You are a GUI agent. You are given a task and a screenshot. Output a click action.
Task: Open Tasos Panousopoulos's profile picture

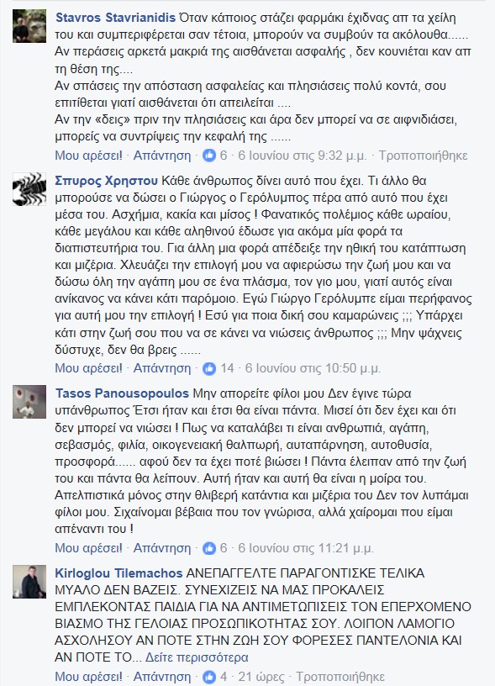29,402
